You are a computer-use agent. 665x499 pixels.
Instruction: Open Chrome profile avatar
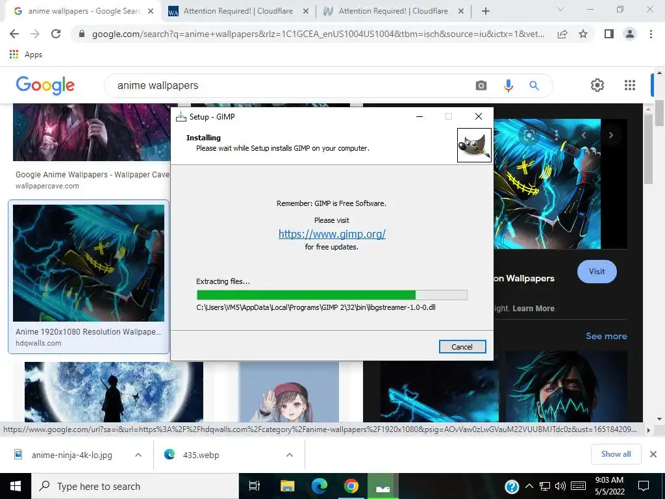[630, 34]
